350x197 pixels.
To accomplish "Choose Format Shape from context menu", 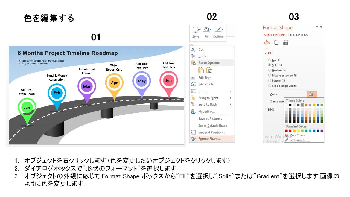I will (209, 139).
